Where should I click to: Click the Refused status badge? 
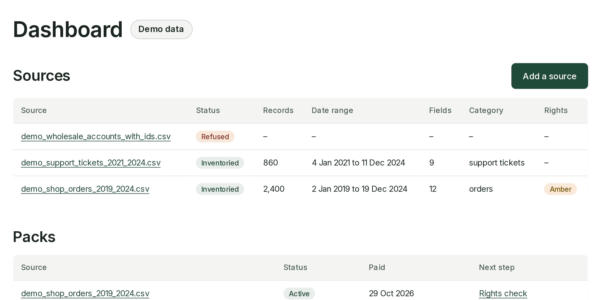pos(215,136)
